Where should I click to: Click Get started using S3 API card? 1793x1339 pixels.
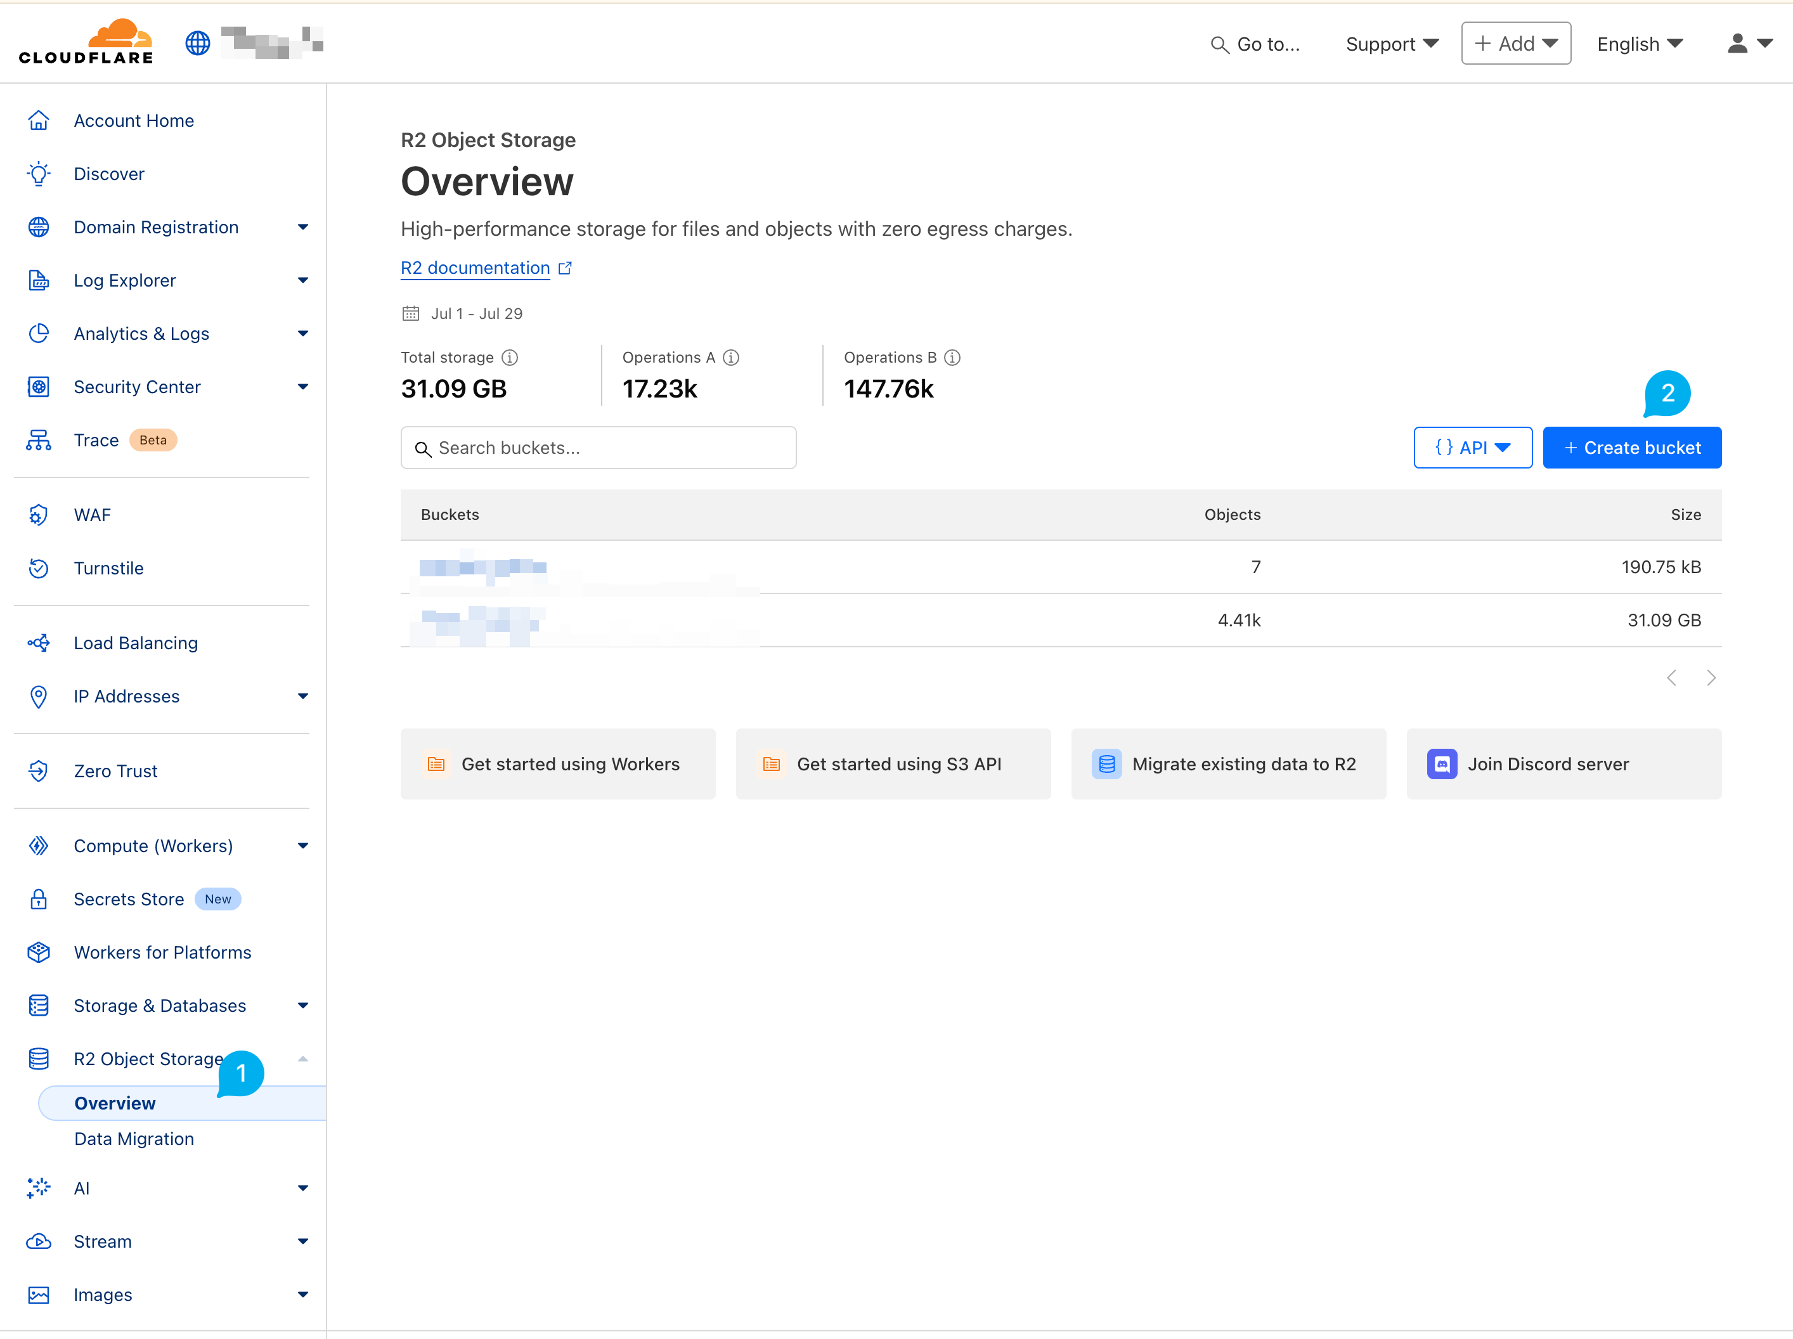(893, 763)
